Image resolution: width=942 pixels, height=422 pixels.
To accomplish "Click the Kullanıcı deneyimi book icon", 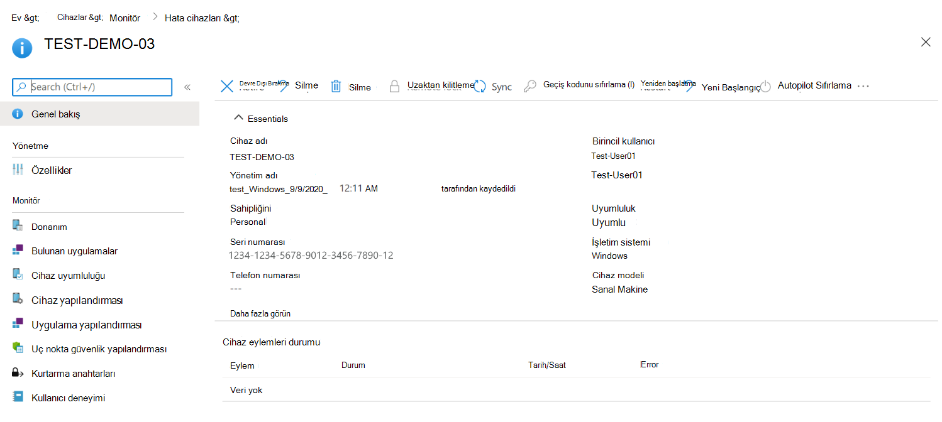I will click(x=18, y=398).
